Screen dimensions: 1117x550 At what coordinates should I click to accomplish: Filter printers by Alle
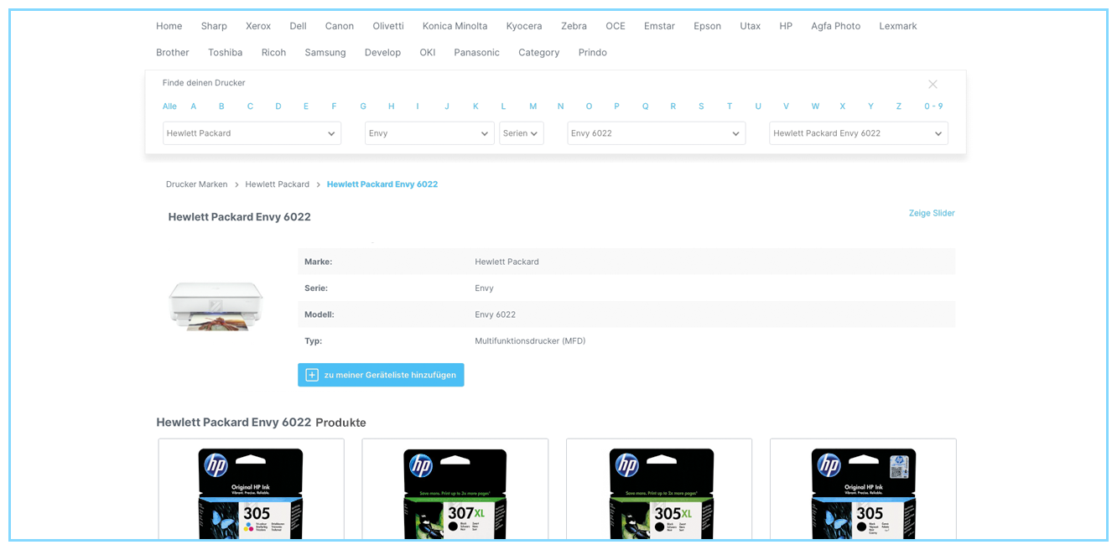(169, 106)
